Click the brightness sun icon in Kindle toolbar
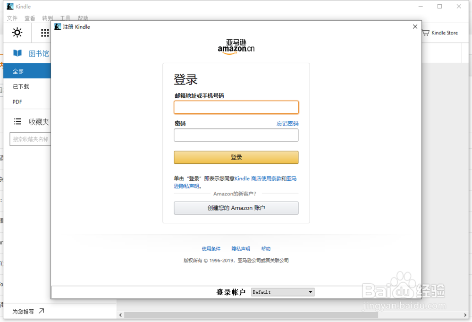472x322 pixels. click(17, 32)
